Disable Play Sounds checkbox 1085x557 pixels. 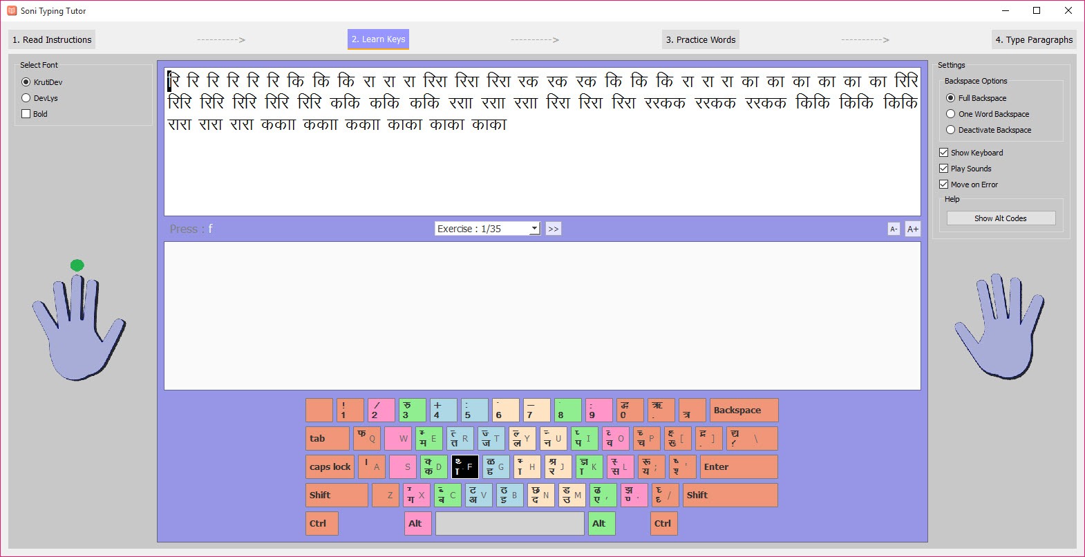coord(943,169)
